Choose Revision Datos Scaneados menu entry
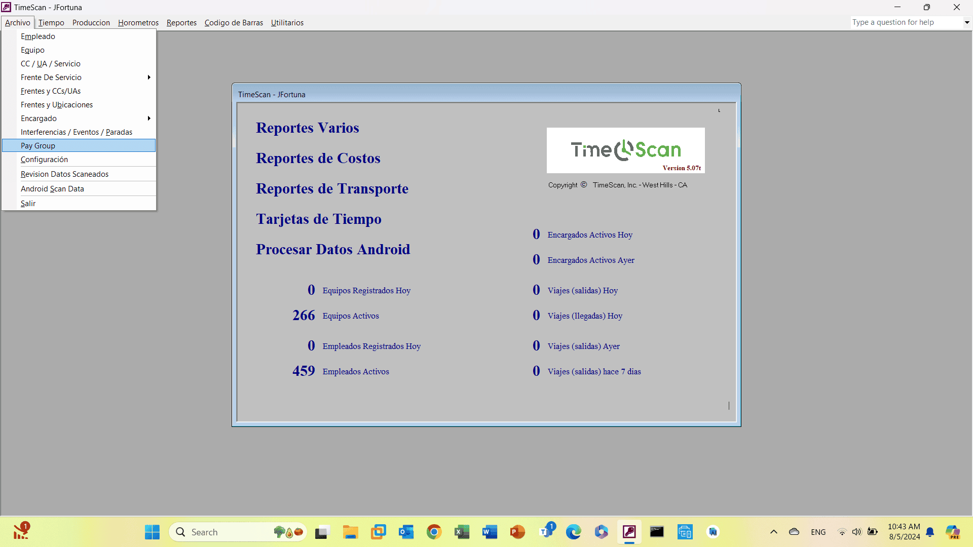973x547 pixels. 64,174
